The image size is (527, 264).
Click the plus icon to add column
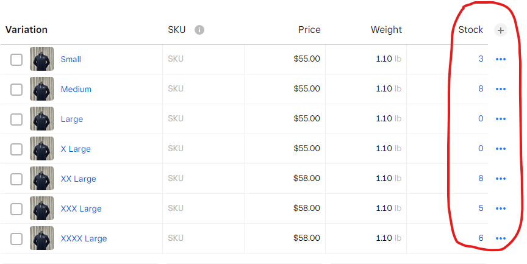[501, 30]
